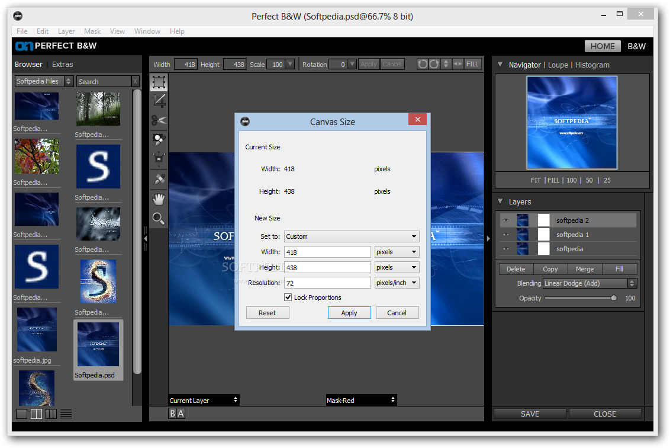The width and height of the screenshot is (670, 448).
Task: Open the Blending Linear Dodge dropdown
Action: pyautogui.click(x=590, y=283)
